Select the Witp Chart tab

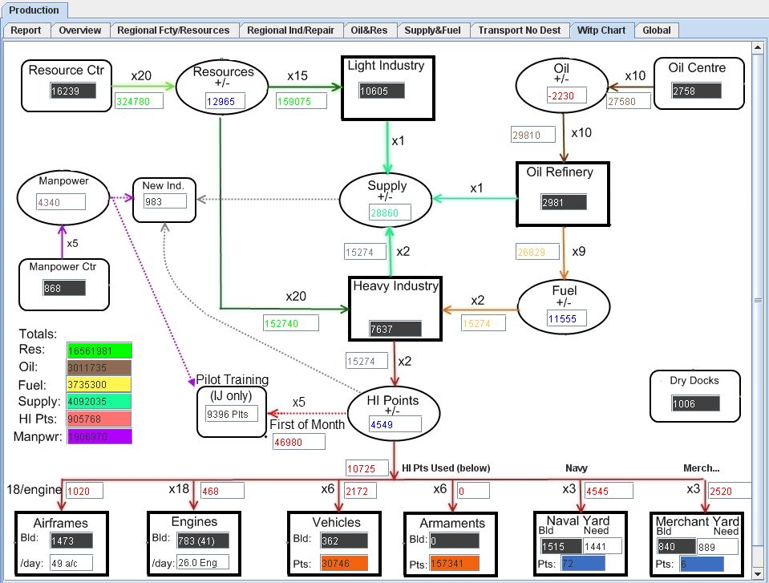coord(601,30)
